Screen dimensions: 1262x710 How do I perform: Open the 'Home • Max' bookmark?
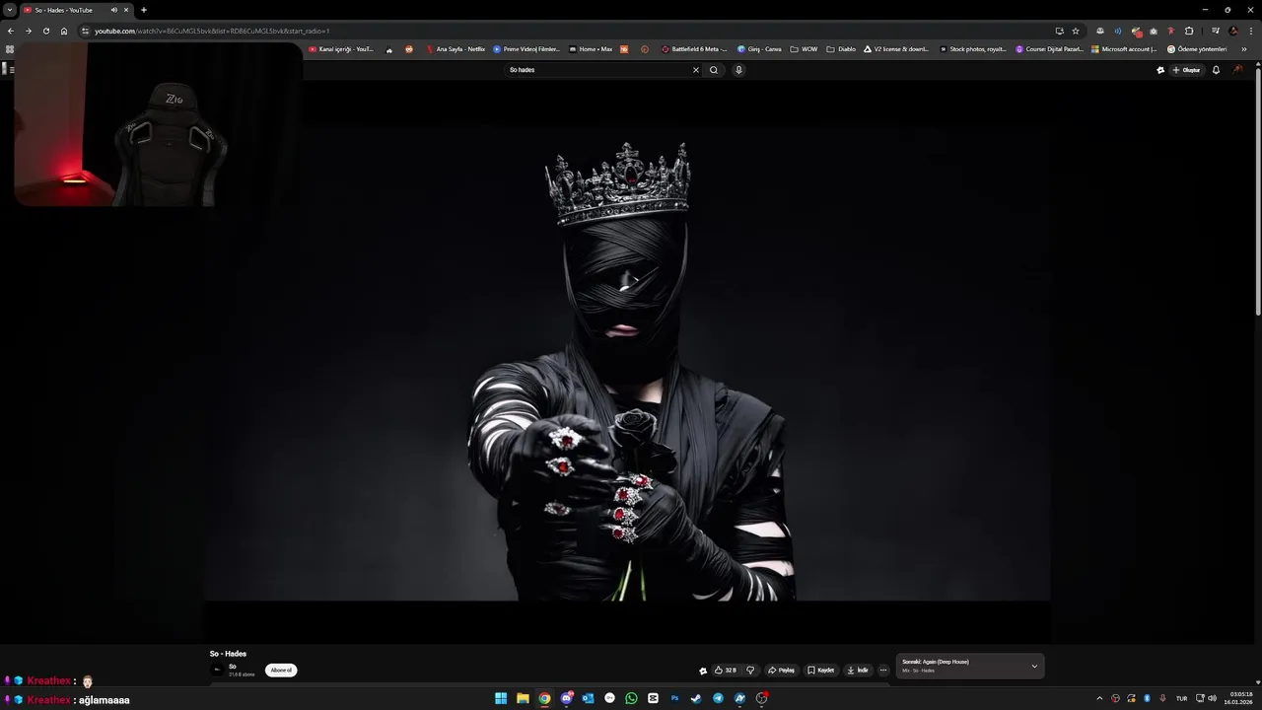[x=590, y=49]
